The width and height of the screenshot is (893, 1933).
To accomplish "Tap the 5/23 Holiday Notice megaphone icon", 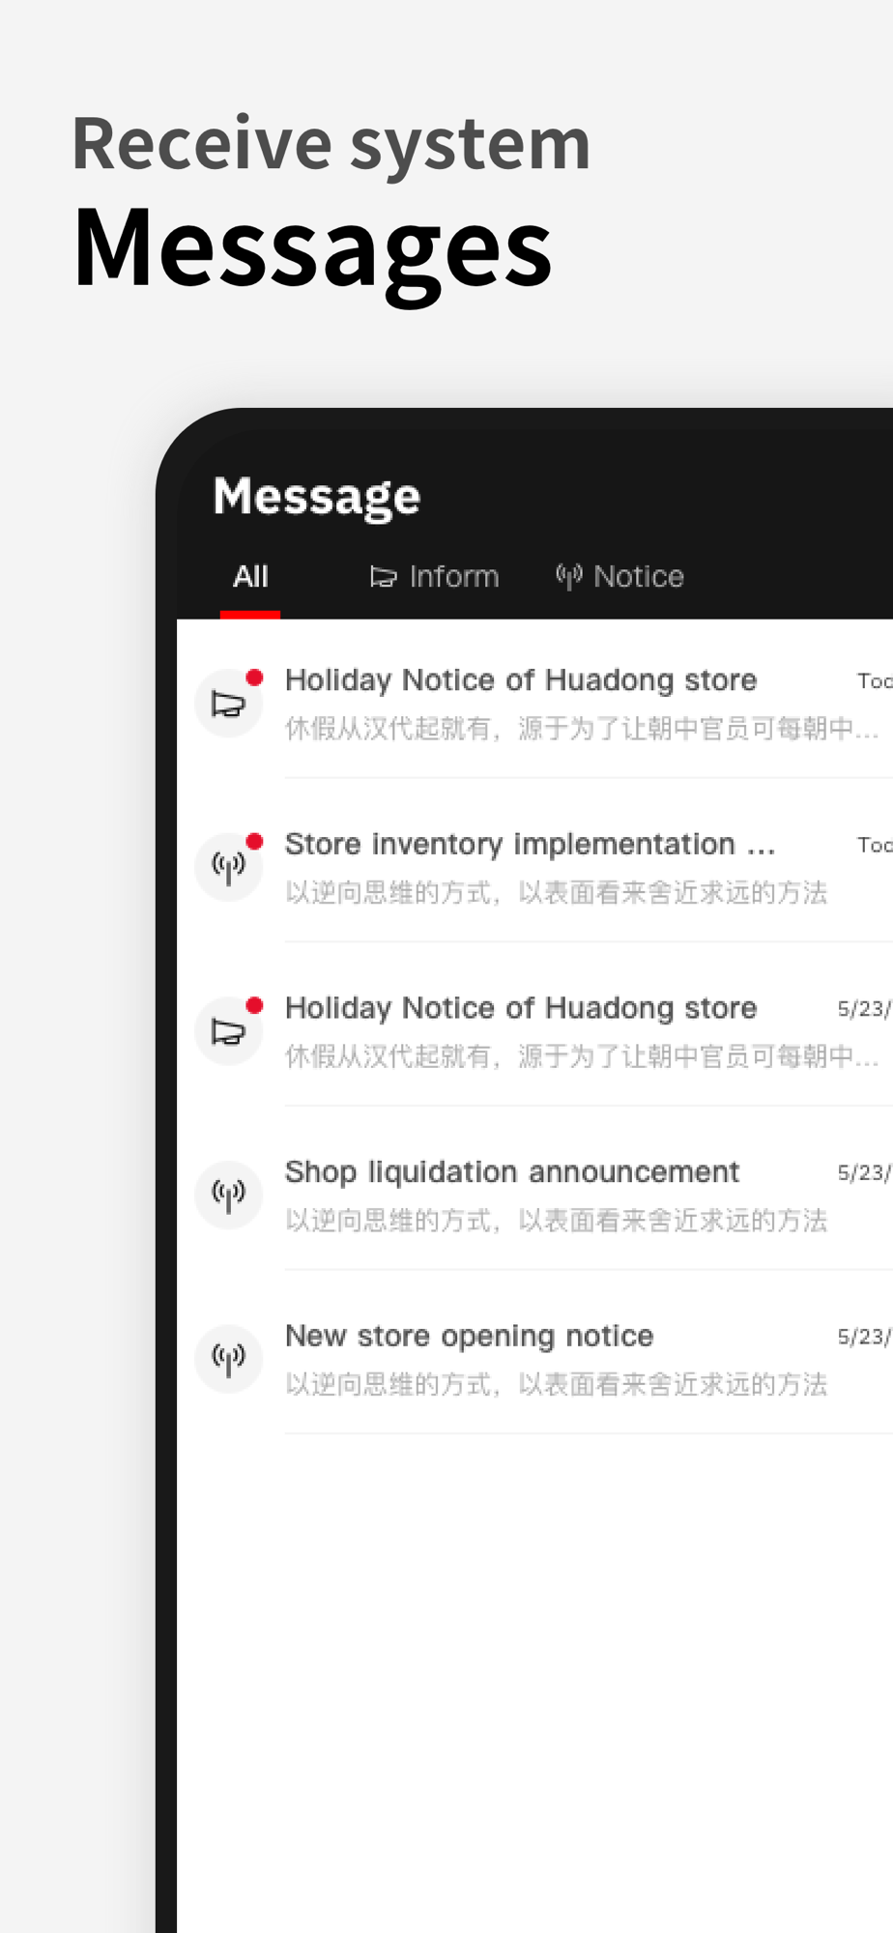I will click(x=229, y=1031).
